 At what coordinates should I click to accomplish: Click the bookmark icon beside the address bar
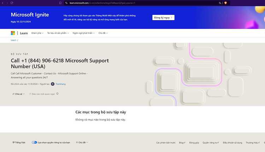[60, 3]
